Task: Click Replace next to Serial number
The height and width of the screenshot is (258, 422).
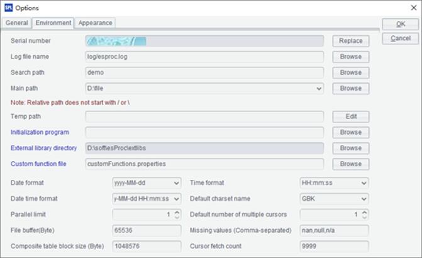Action: 351,41
